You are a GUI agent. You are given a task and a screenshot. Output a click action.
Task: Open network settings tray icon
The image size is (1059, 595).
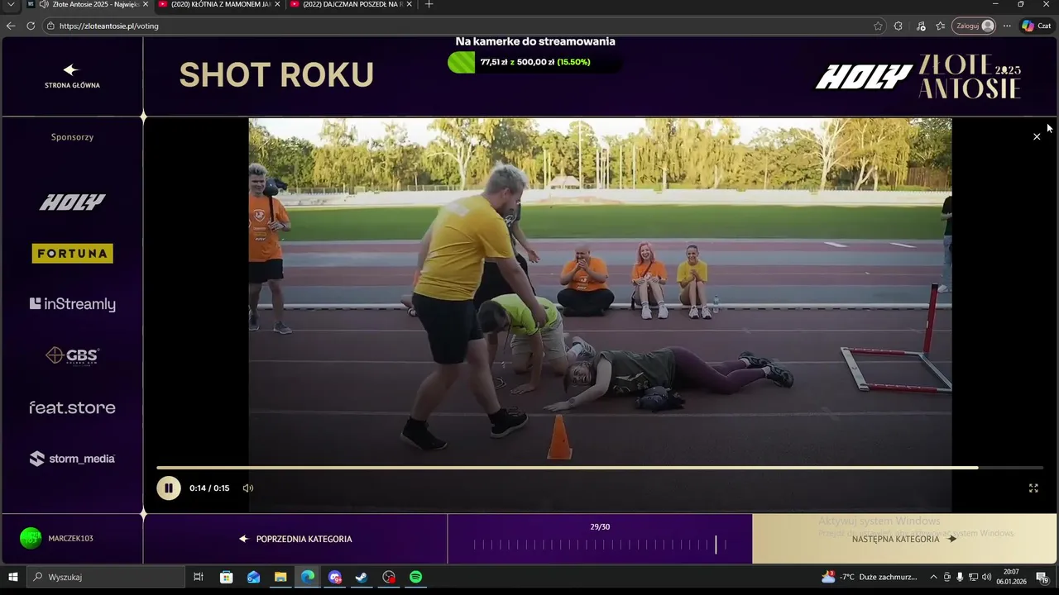(973, 577)
